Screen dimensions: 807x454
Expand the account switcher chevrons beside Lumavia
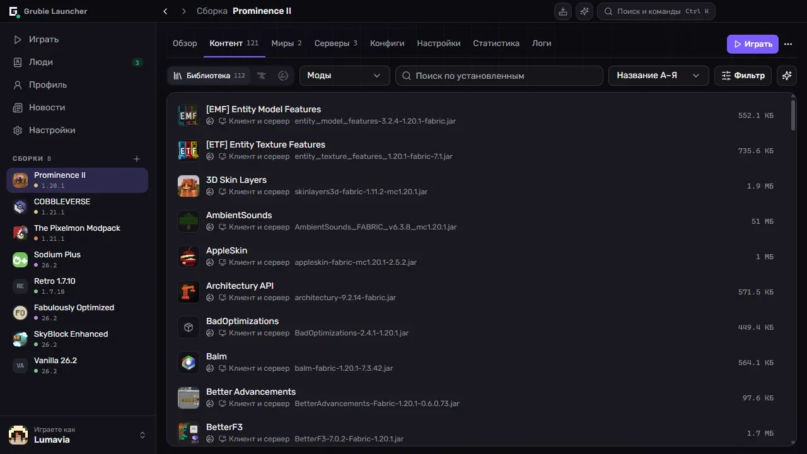142,435
